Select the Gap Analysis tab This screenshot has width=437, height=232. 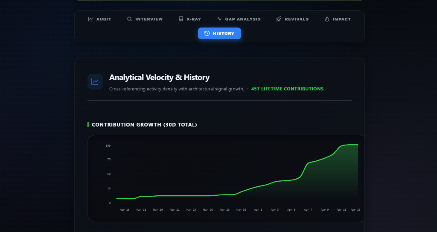point(239,19)
